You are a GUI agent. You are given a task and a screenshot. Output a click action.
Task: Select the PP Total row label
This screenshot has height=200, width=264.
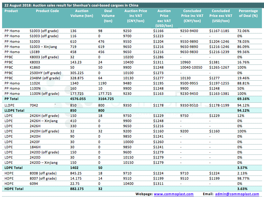pos(11,99)
